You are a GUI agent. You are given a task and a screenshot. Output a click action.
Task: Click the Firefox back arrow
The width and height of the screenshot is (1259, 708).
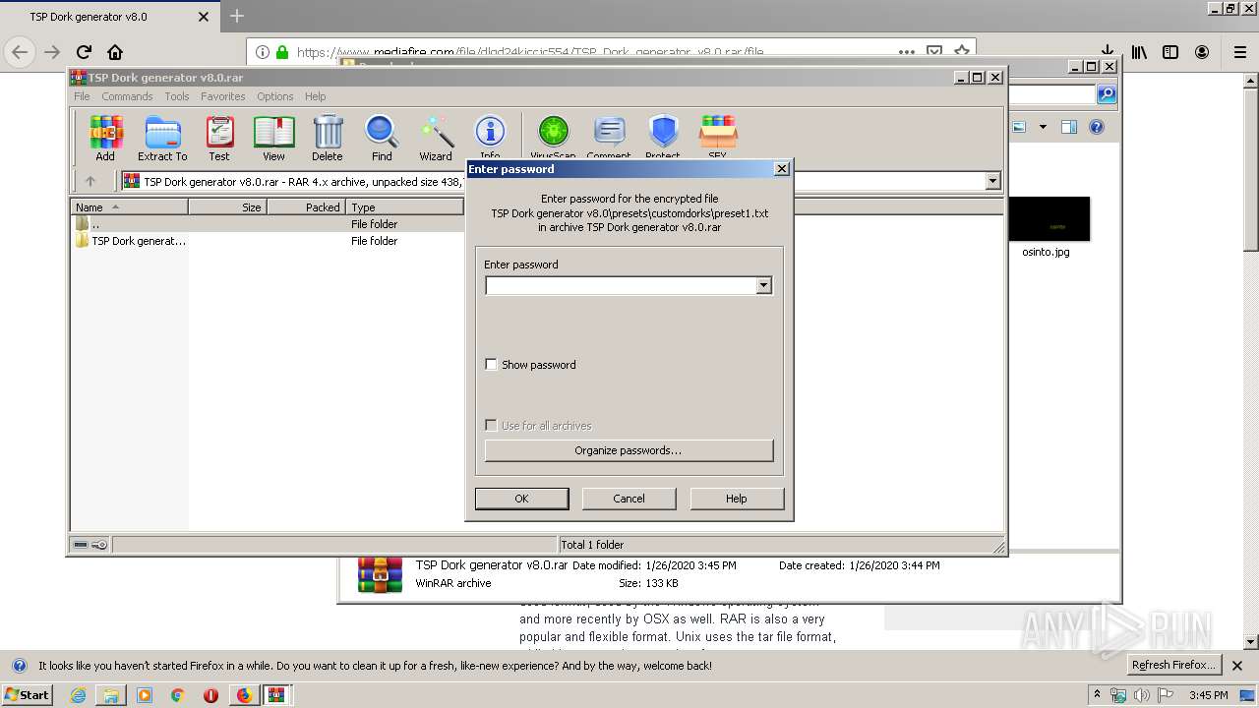point(20,52)
